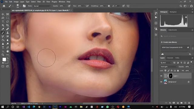This screenshot has height=109, width=194.
Task: Click the Layer 1 mask thumbnail
Action: [x=171, y=76]
